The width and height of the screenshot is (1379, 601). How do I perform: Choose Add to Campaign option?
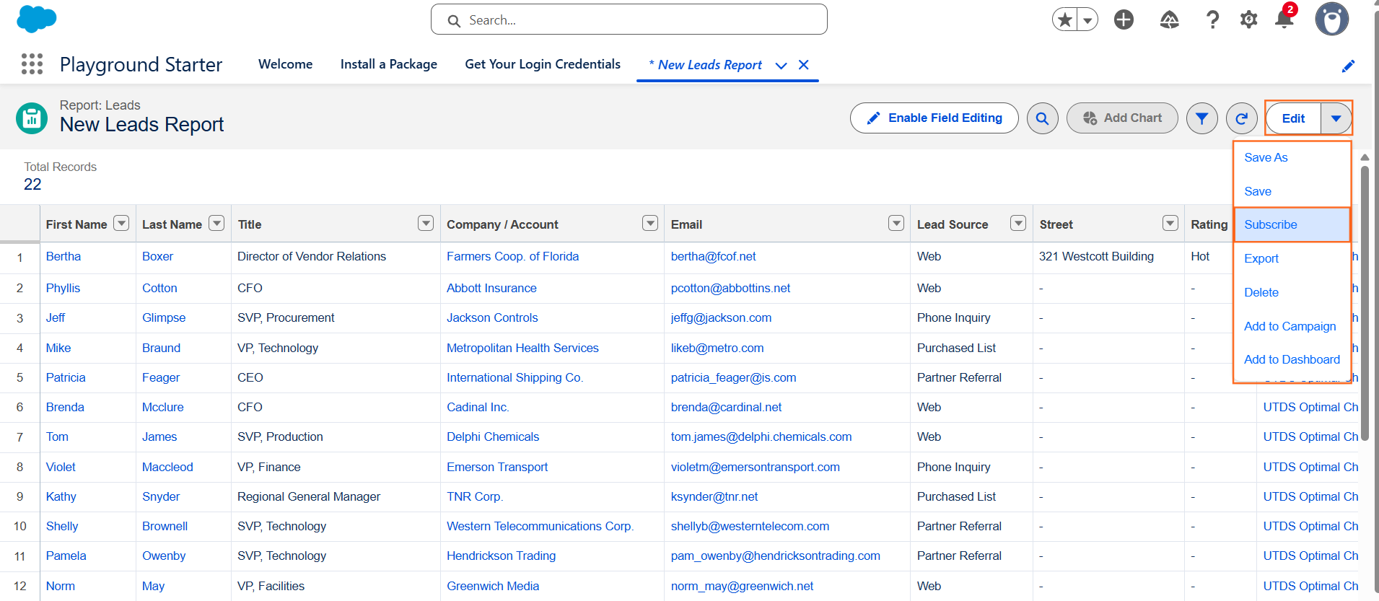point(1290,326)
